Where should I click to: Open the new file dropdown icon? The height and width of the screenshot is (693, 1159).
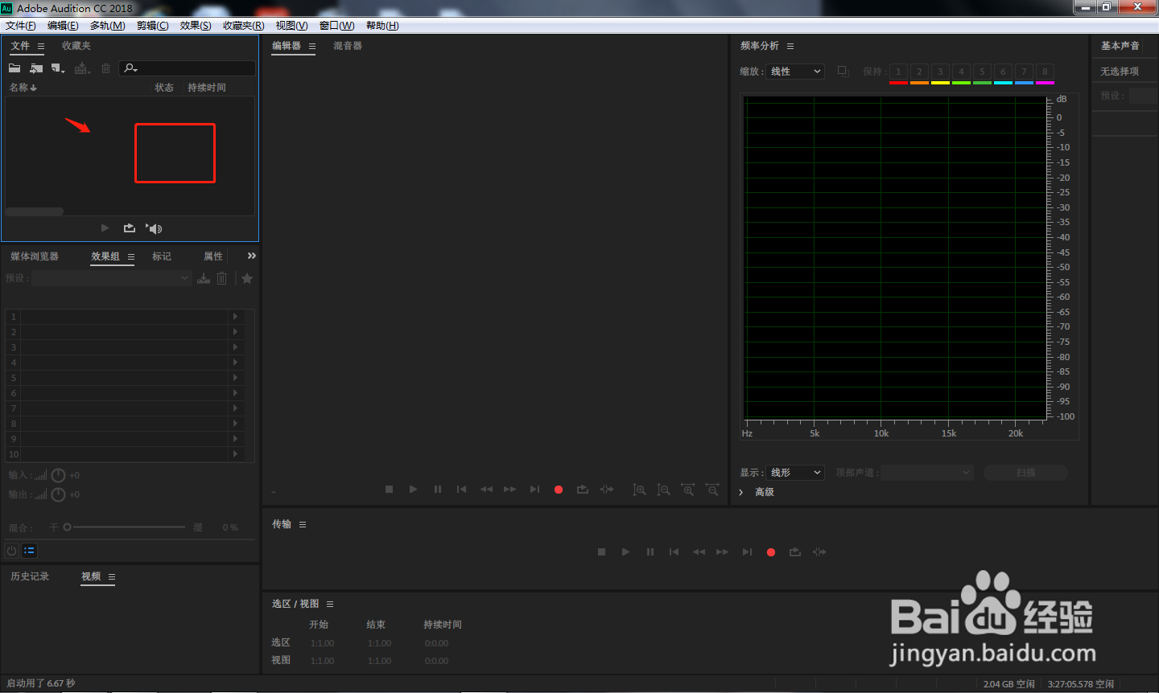58,68
